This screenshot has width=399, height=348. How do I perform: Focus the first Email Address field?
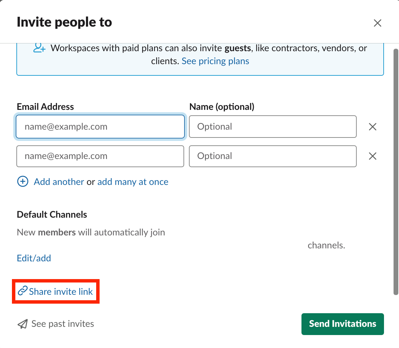pos(100,127)
